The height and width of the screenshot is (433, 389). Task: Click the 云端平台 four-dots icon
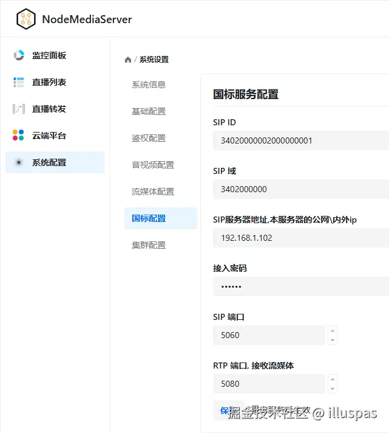click(x=18, y=135)
